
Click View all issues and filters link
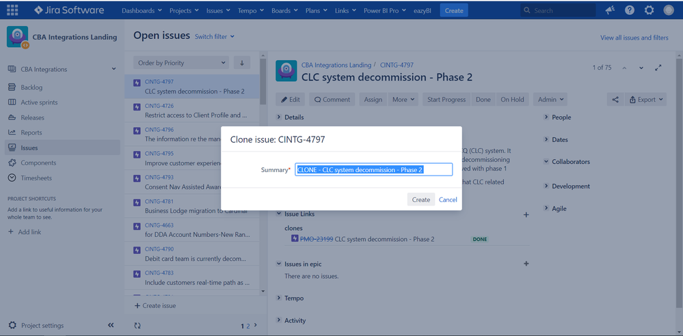(634, 38)
